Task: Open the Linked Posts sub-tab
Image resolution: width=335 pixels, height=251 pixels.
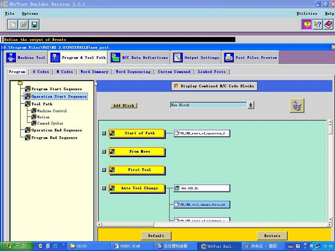Action: point(212,72)
